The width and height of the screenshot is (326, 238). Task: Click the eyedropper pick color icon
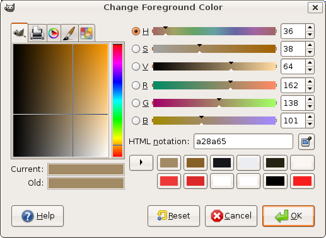point(306,142)
